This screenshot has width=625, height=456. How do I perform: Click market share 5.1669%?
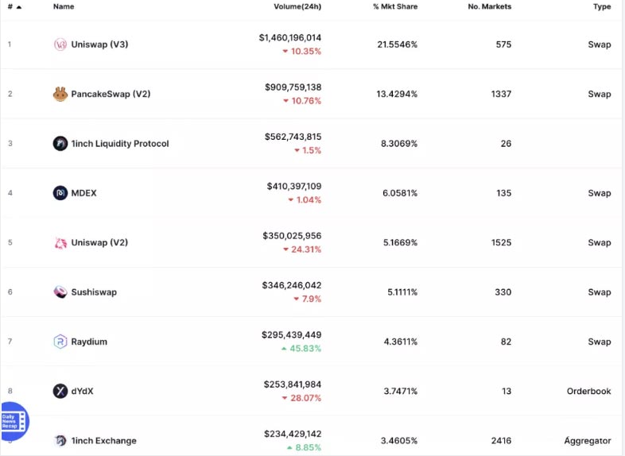click(x=401, y=242)
